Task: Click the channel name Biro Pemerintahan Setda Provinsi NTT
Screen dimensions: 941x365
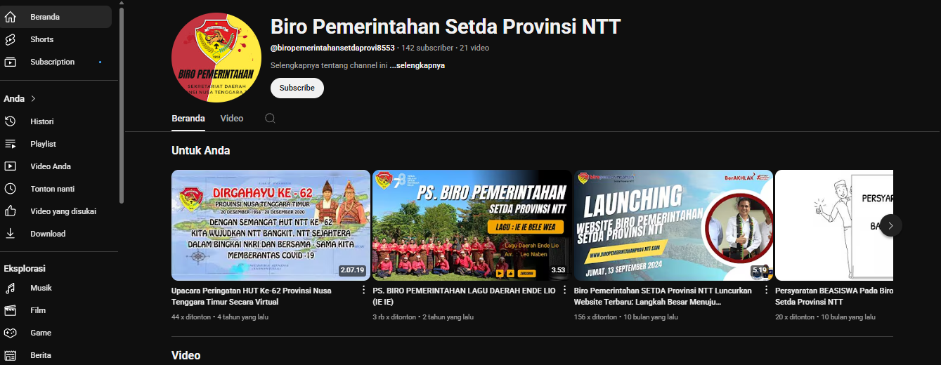Action: 446,27
